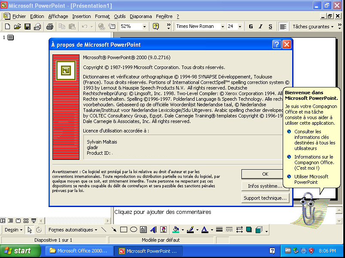Click the Insert WordArt icon

(x=153, y=230)
